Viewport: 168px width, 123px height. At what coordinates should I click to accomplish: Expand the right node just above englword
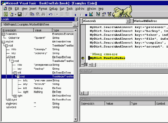(9, 100)
